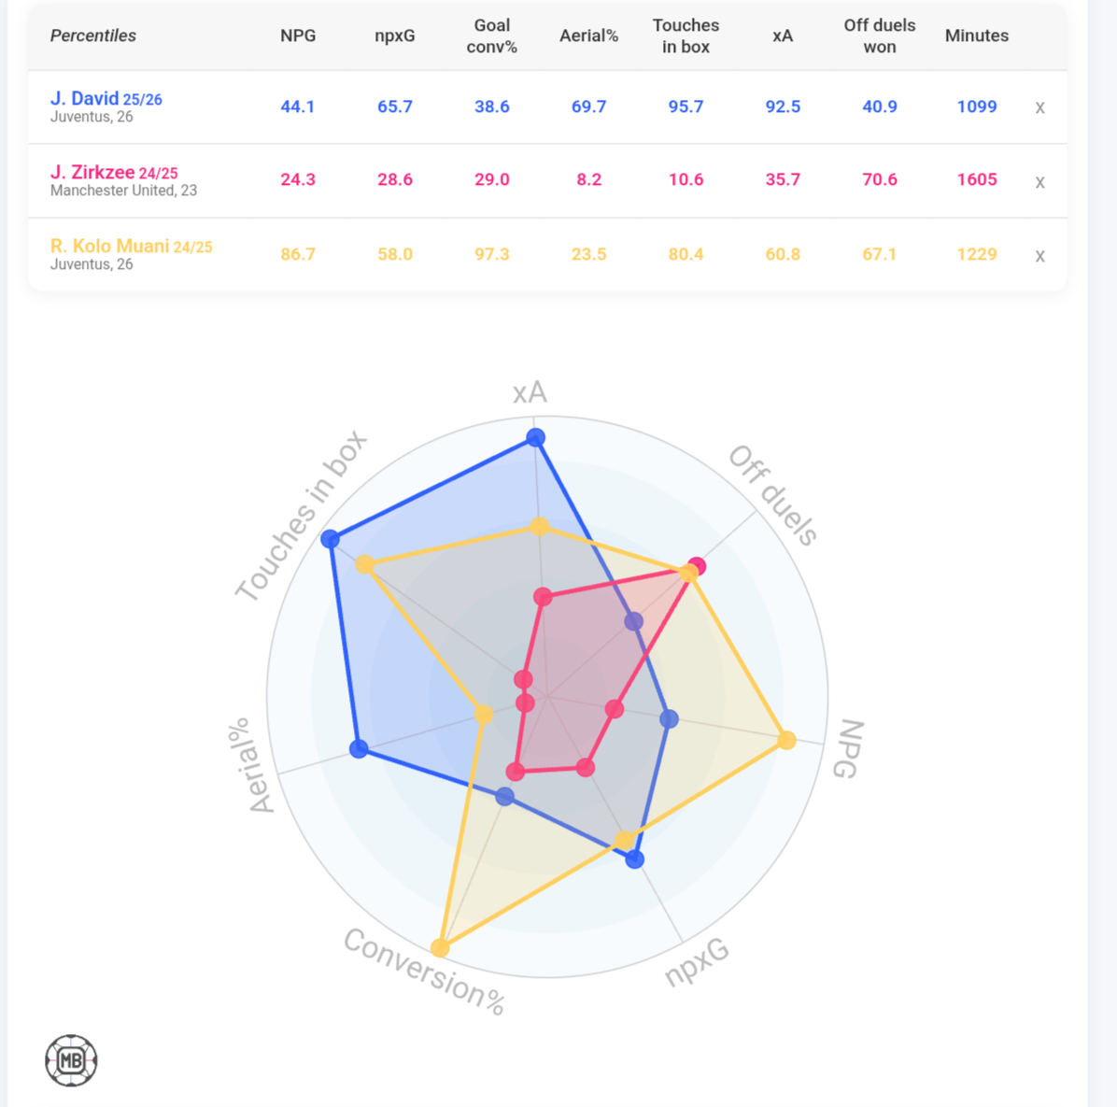The width and height of the screenshot is (1117, 1107).
Task: Remove J. David row with x
Action: (x=1039, y=107)
